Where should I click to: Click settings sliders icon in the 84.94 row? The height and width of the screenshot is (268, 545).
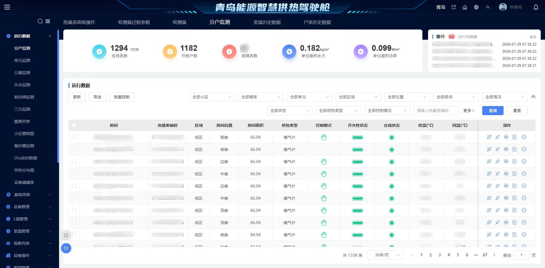coord(489,235)
